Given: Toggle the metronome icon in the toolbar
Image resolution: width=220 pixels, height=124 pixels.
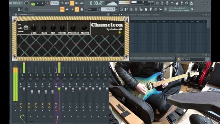Looking at the screenshot, I should coord(62,3).
